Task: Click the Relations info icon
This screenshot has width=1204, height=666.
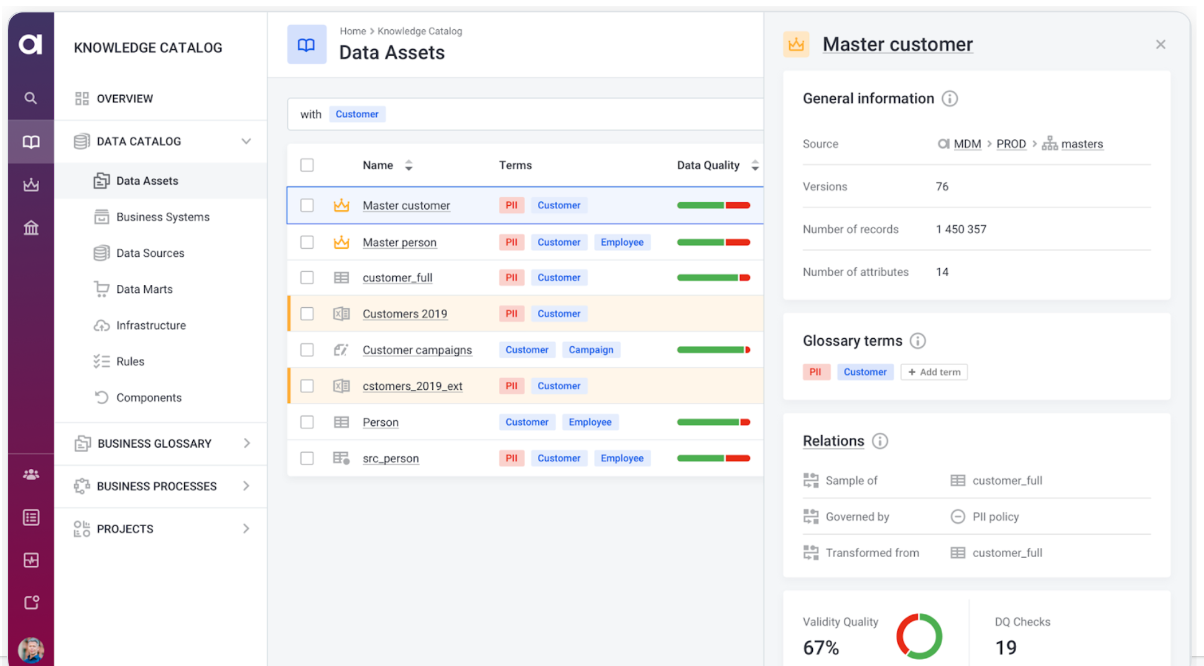Action: click(x=880, y=441)
